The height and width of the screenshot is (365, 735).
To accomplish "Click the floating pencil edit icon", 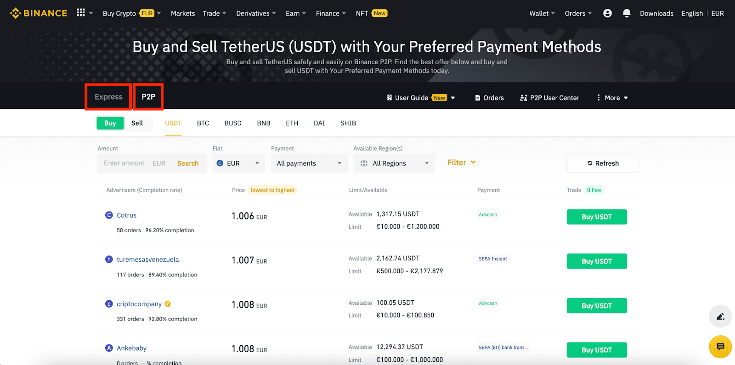I will point(720,316).
